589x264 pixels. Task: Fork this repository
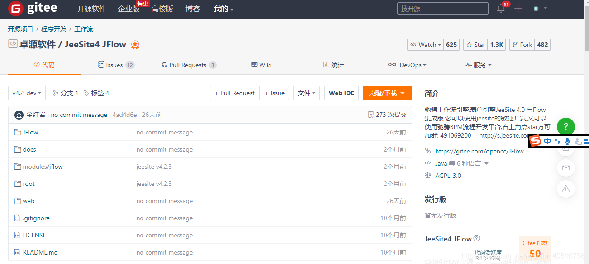click(x=522, y=45)
